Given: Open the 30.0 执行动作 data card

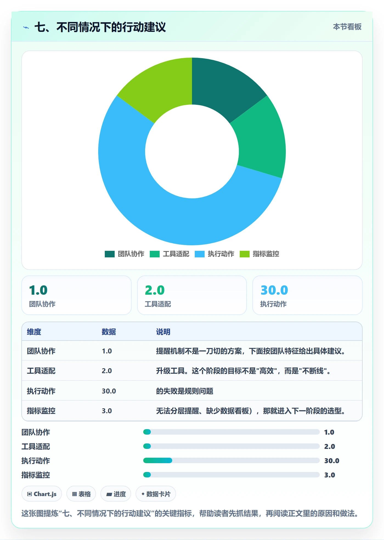Looking at the screenshot, I should click(x=307, y=295).
